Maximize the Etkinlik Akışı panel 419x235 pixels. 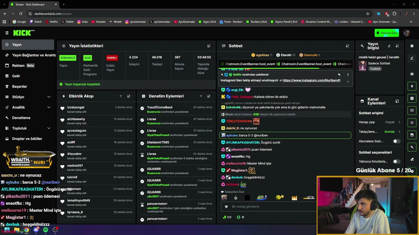pyautogui.click(x=129, y=96)
